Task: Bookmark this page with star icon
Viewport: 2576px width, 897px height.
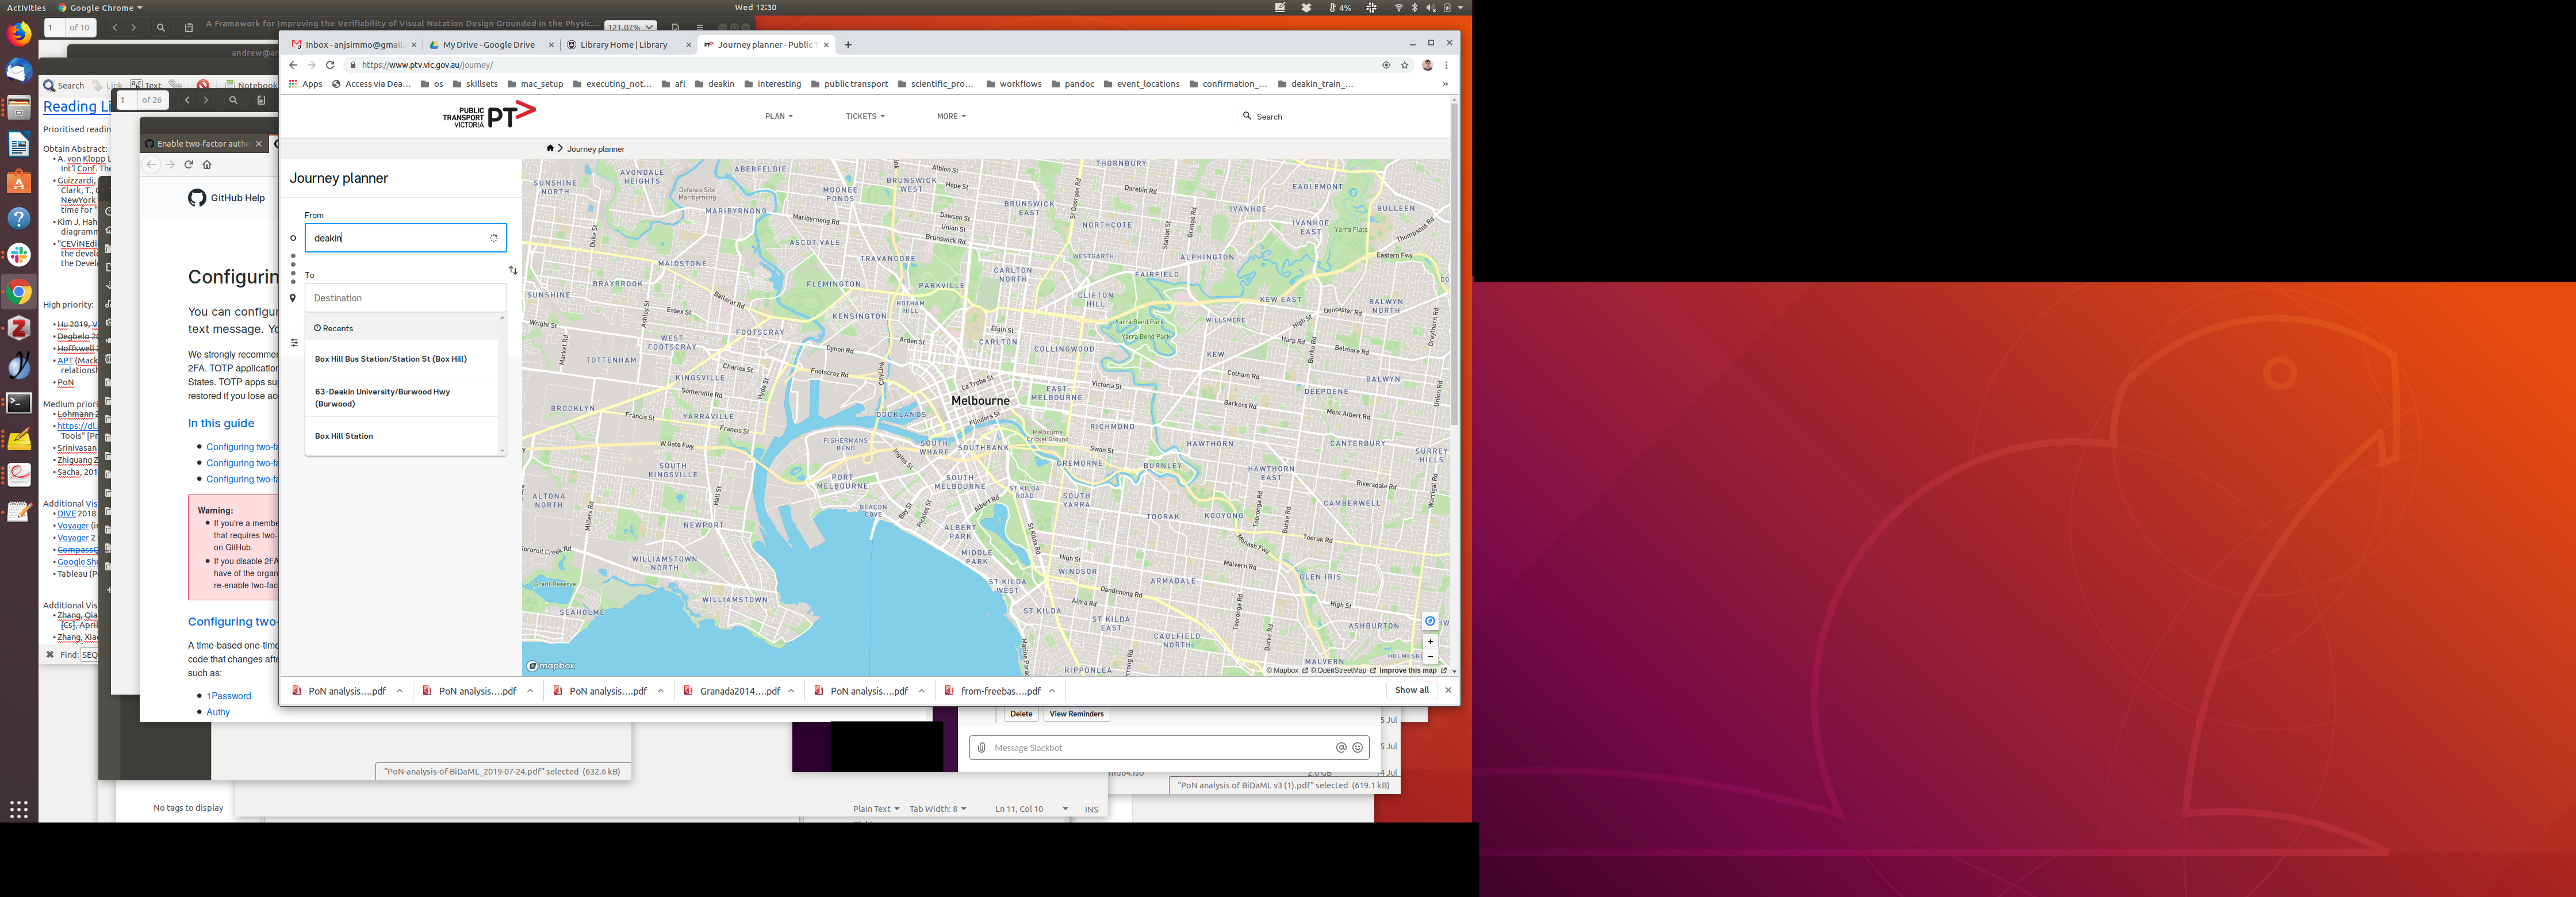Action: [1404, 65]
